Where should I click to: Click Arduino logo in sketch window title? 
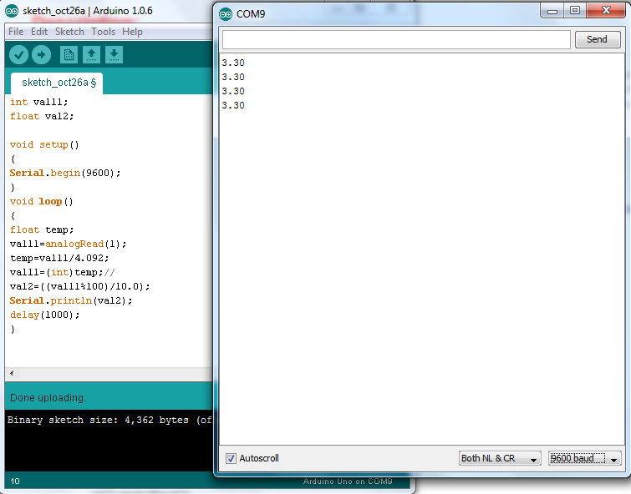(12, 11)
